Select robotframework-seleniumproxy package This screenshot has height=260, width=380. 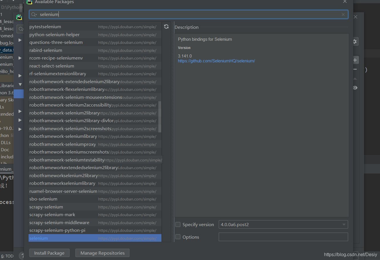pos(95,144)
